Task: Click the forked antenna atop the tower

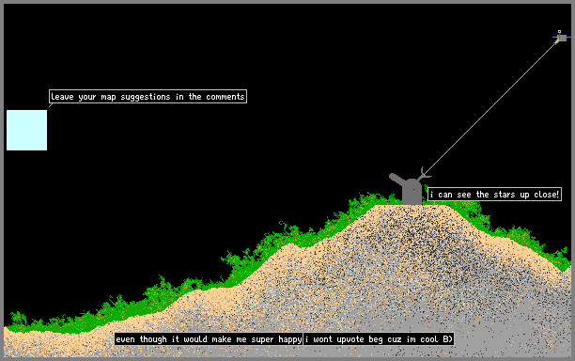Action: [x=424, y=174]
